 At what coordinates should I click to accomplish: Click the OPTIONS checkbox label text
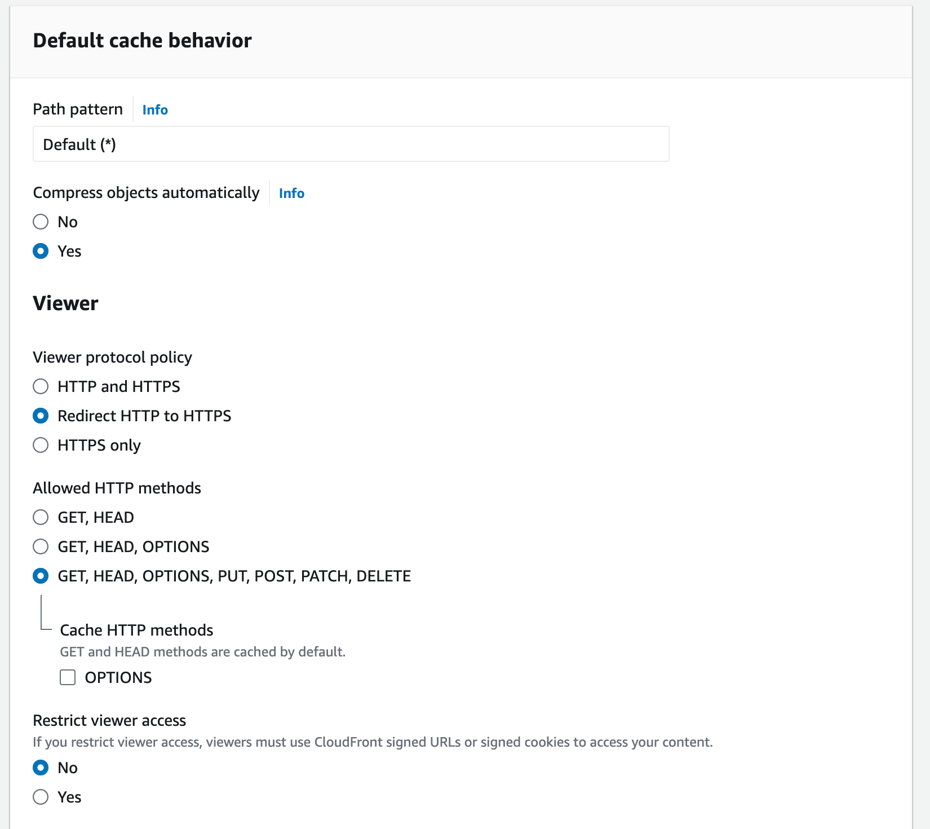point(118,677)
